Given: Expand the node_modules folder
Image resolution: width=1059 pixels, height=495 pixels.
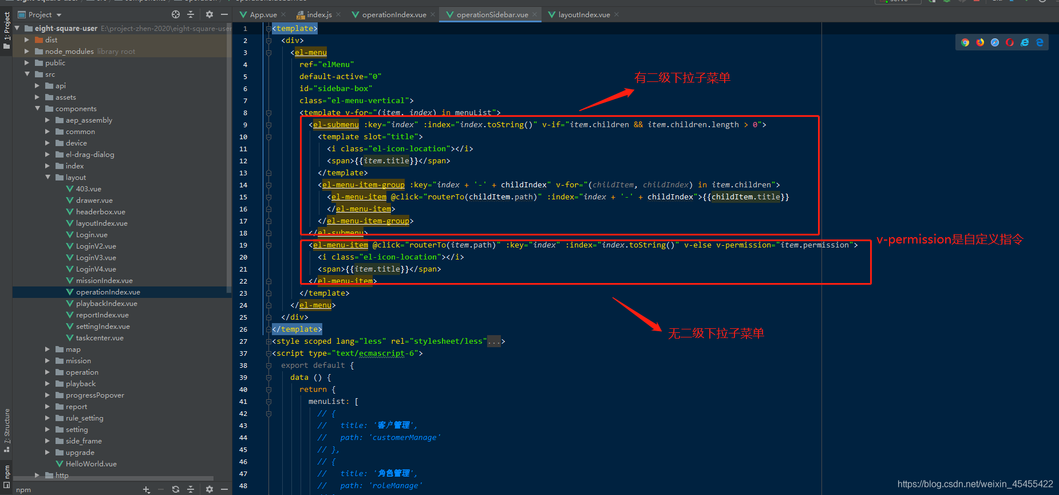Looking at the screenshot, I should pyautogui.click(x=27, y=51).
